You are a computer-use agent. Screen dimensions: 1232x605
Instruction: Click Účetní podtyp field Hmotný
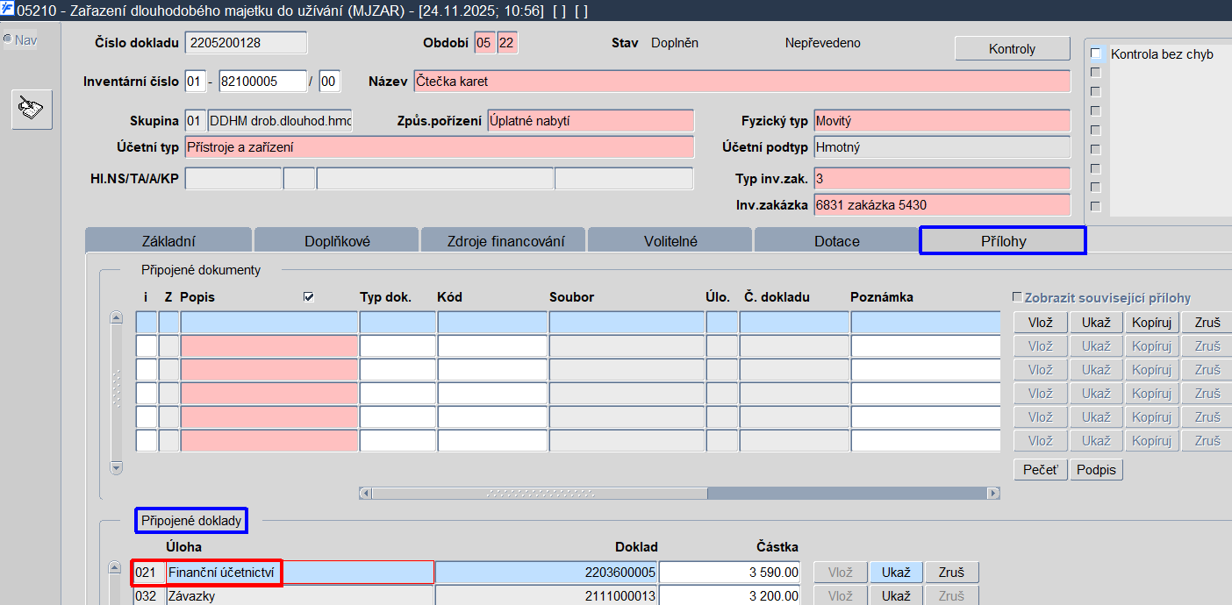pyautogui.click(x=942, y=147)
